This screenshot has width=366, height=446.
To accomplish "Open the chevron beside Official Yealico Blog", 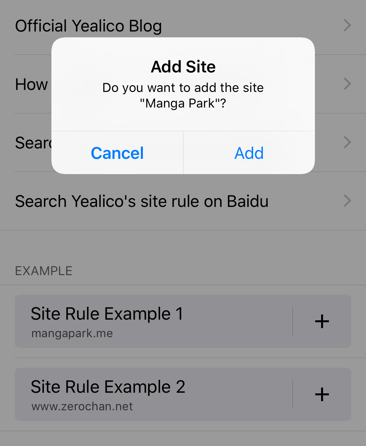I will (347, 25).
